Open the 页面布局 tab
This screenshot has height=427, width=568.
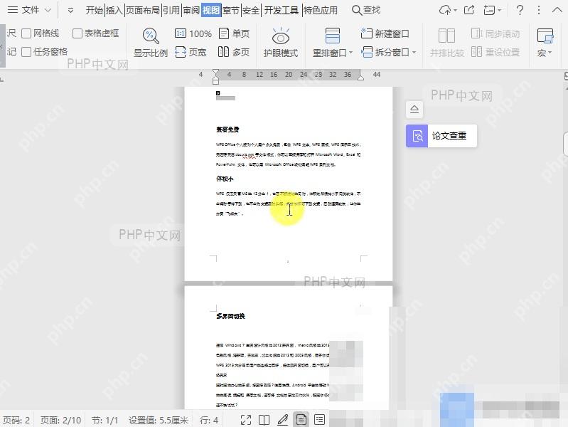tap(143, 10)
